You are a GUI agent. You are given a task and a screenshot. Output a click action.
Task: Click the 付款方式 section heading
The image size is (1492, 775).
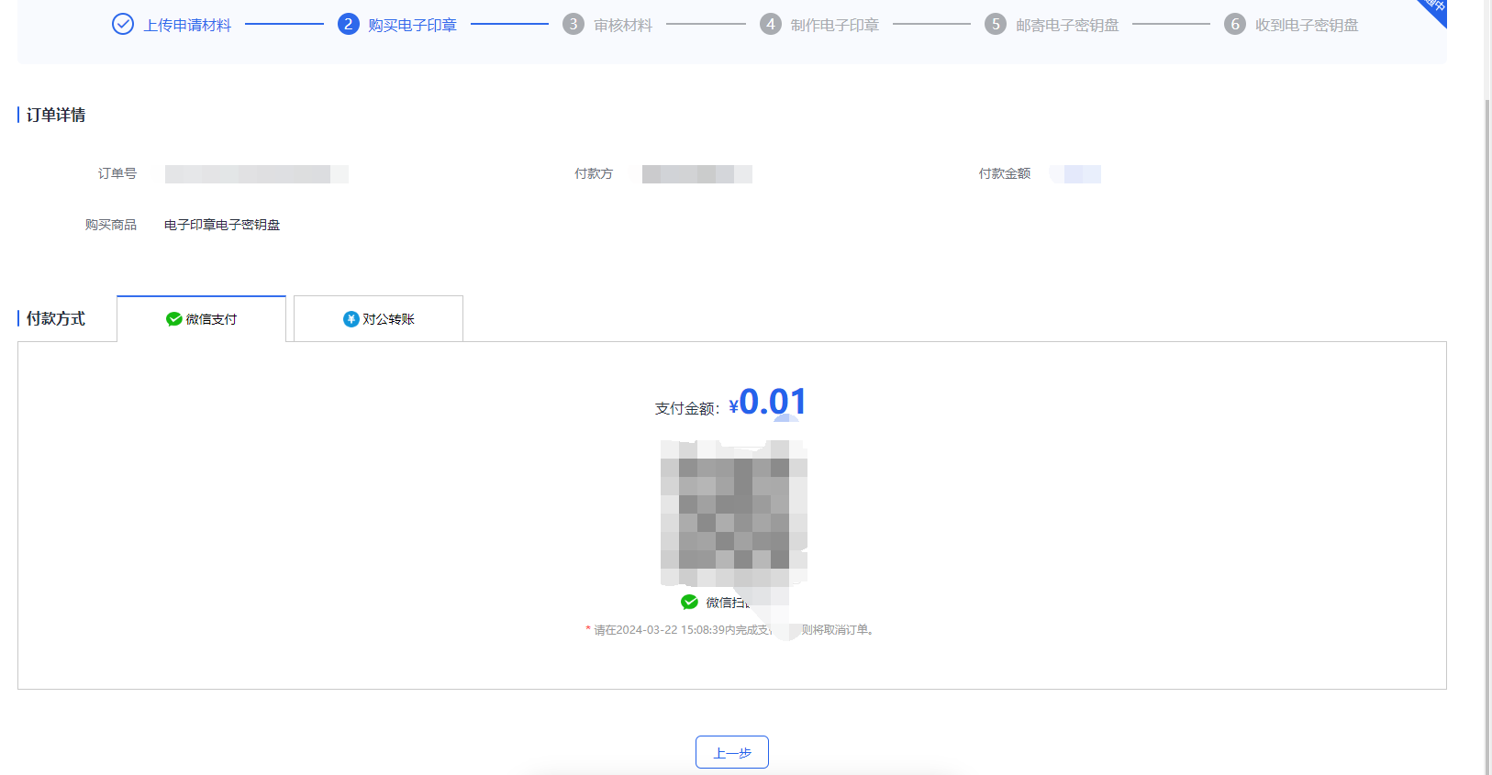coord(56,318)
